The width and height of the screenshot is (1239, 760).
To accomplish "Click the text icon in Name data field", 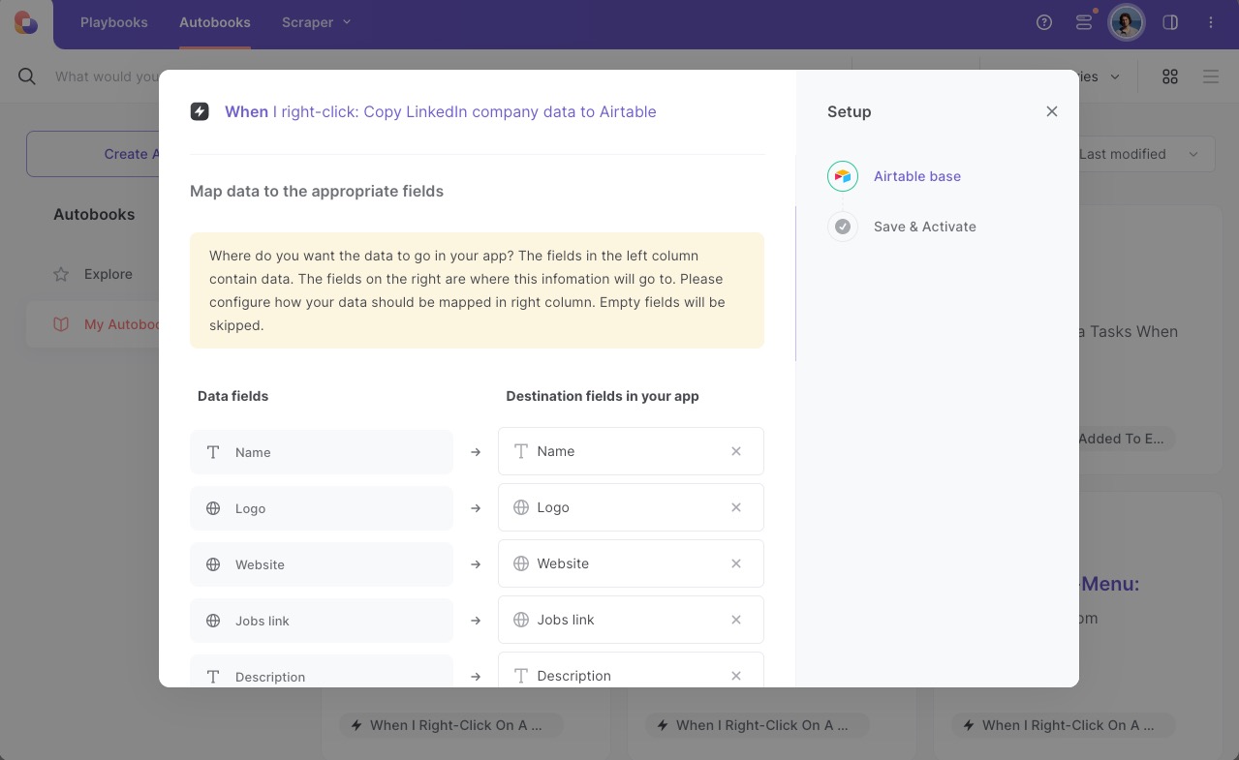I will (213, 452).
